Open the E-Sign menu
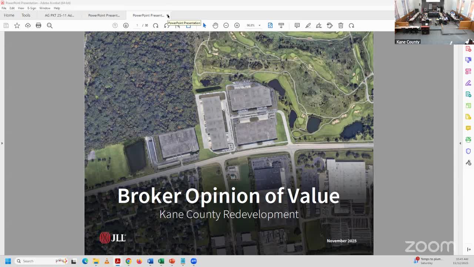Viewport: 474px width, 267px height. (x=31, y=8)
